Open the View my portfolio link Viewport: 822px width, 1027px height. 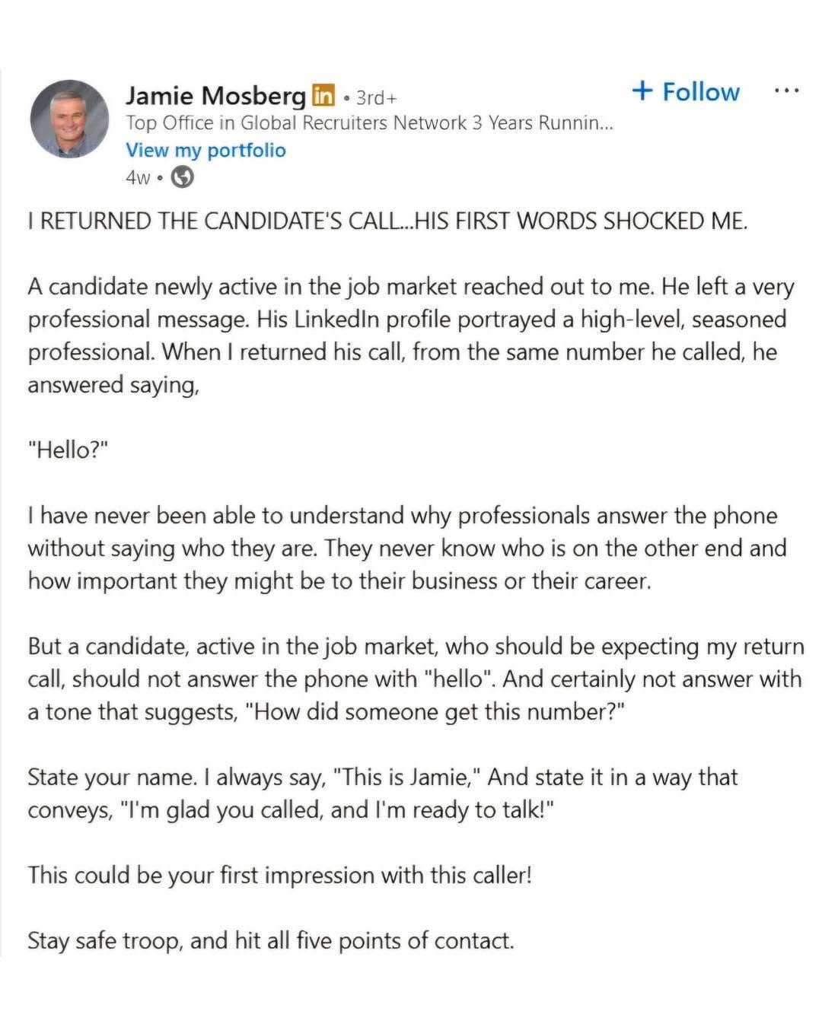coord(205,150)
